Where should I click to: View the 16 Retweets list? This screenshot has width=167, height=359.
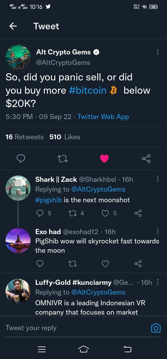[25, 137]
